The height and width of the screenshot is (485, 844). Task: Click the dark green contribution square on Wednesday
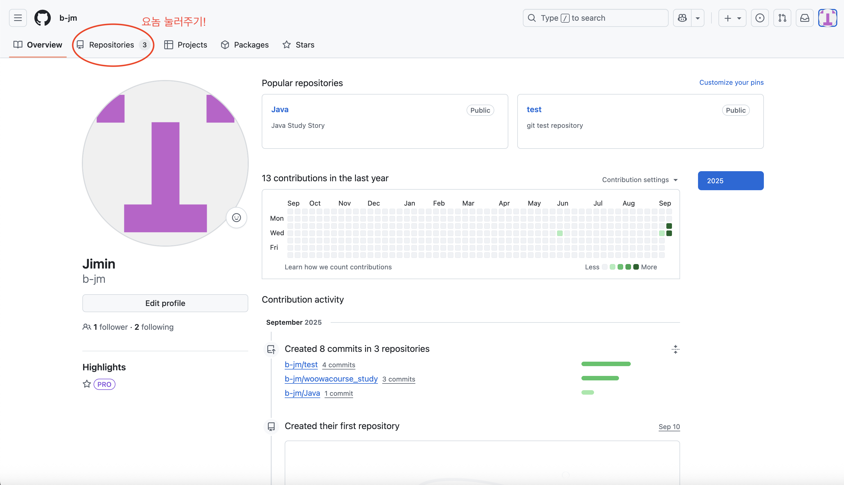[669, 233]
